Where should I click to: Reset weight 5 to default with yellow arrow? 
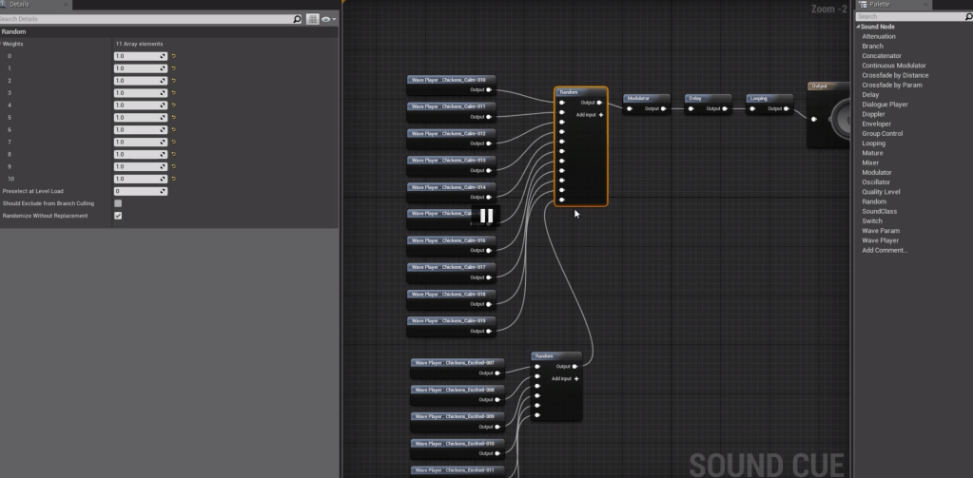click(x=174, y=118)
